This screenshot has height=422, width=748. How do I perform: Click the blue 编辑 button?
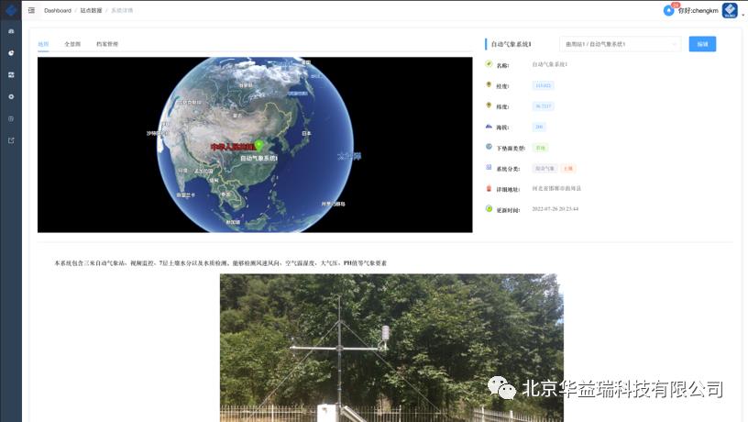point(702,44)
